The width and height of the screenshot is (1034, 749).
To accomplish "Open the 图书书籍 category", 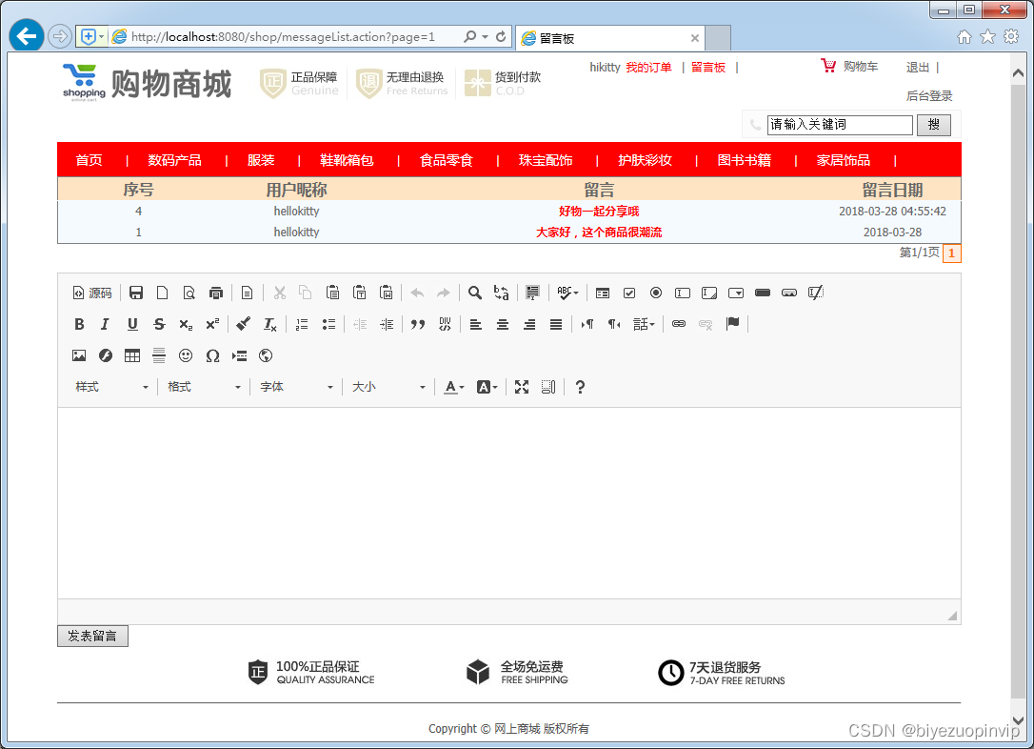I will (745, 160).
